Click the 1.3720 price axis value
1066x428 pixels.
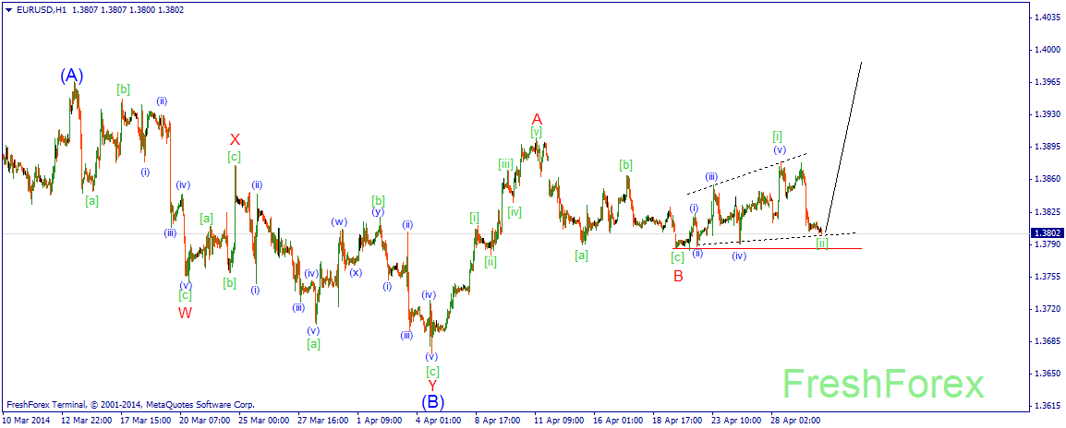click(1046, 308)
